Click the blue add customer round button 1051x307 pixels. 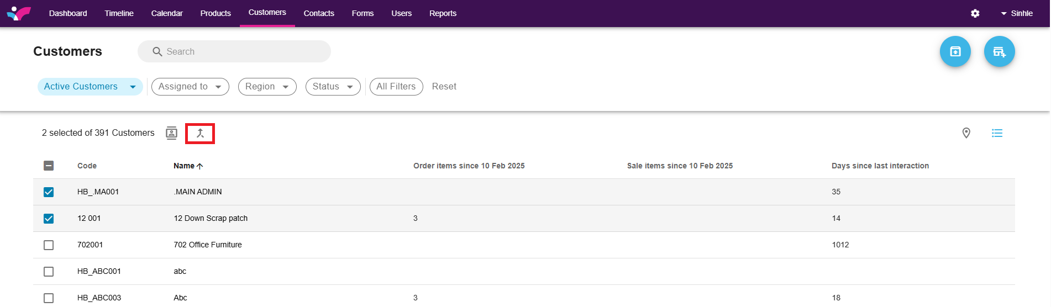[999, 51]
